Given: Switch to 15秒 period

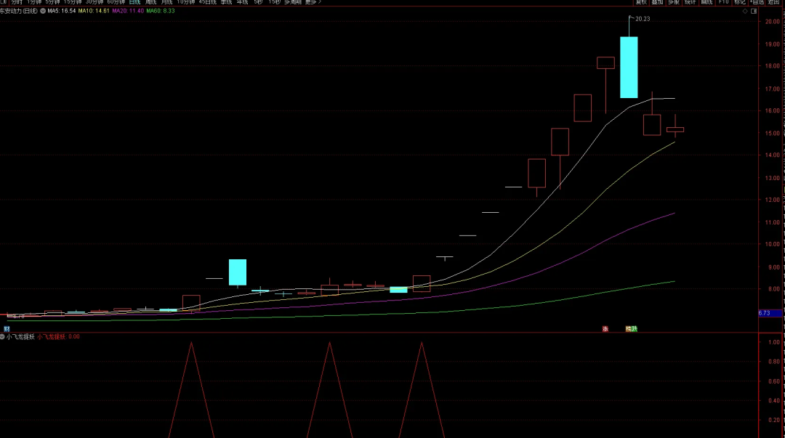Looking at the screenshot, I should [274, 2].
